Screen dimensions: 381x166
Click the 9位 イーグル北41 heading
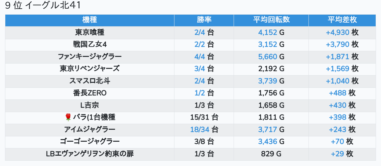(43, 6)
